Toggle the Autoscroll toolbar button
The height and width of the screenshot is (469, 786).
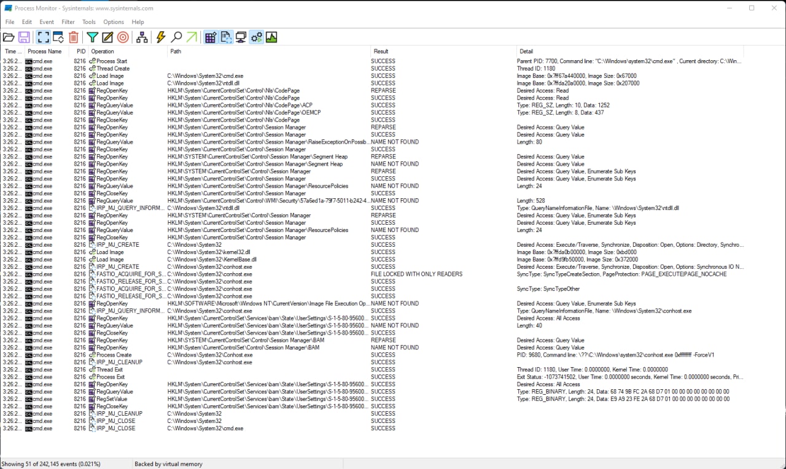[x=58, y=37]
